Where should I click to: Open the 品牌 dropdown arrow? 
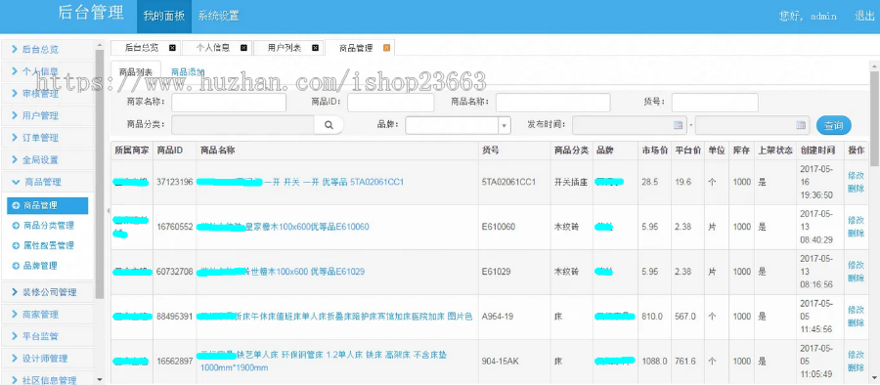click(505, 125)
